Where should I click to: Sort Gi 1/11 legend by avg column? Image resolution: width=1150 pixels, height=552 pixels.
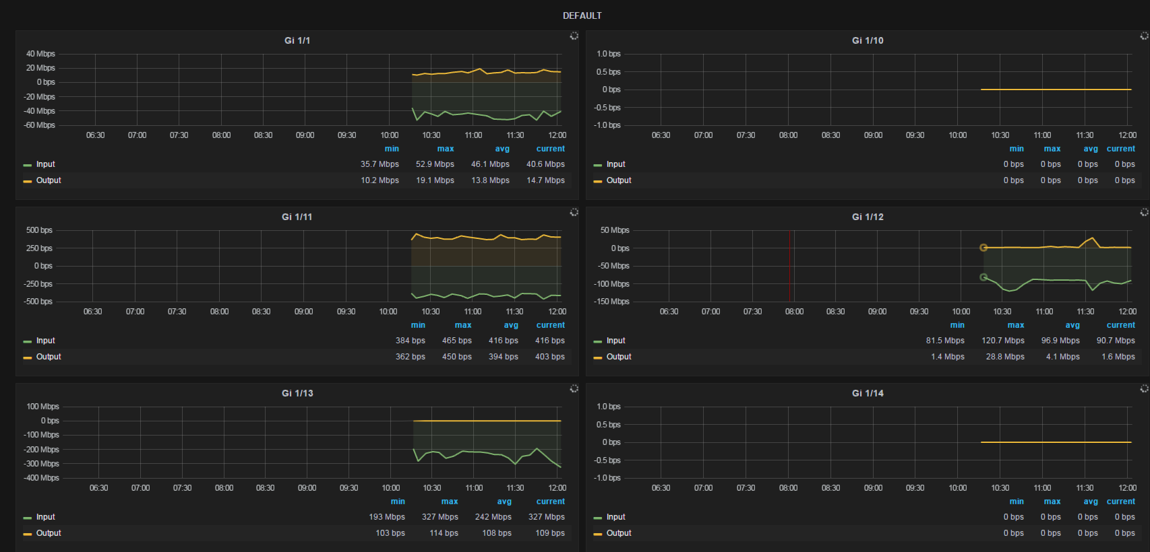[x=511, y=325]
